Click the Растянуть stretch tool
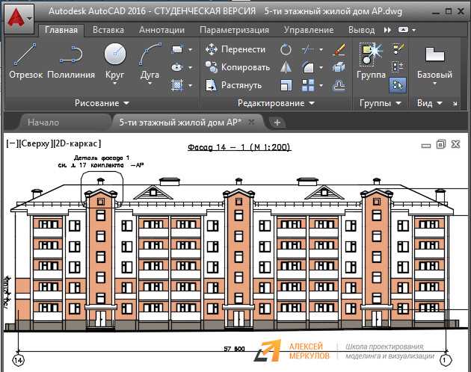Screen dimensions: 471x372 234,85
